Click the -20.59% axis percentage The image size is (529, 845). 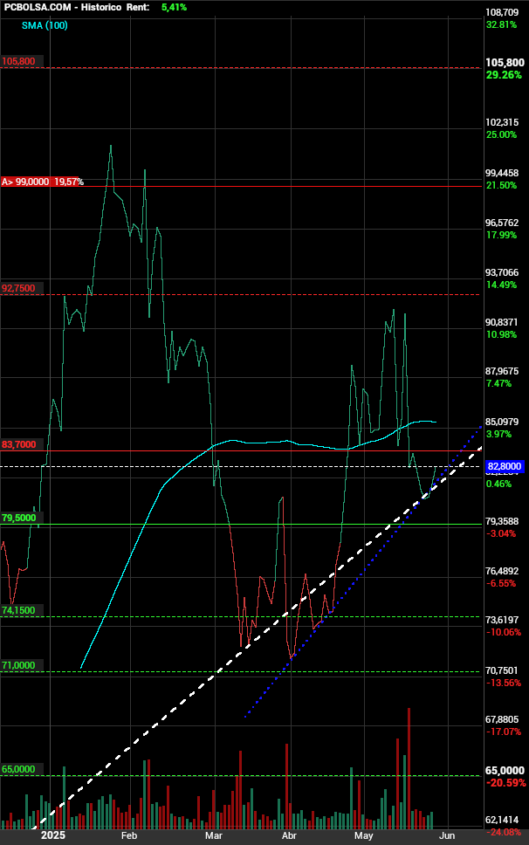click(x=505, y=783)
